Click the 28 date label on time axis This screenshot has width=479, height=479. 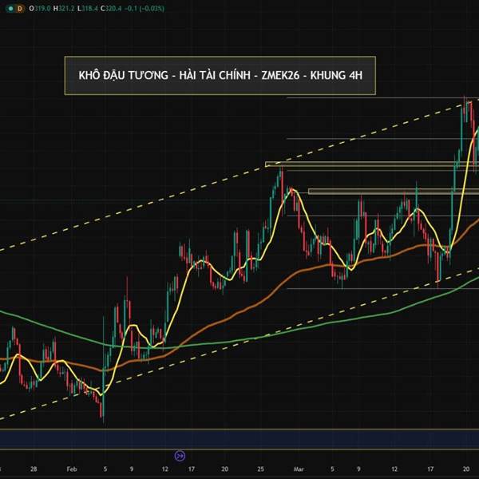point(34,469)
